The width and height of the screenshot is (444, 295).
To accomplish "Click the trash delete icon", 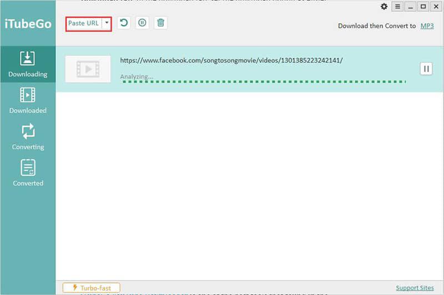I will pyautogui.click(x=160, y=23).
